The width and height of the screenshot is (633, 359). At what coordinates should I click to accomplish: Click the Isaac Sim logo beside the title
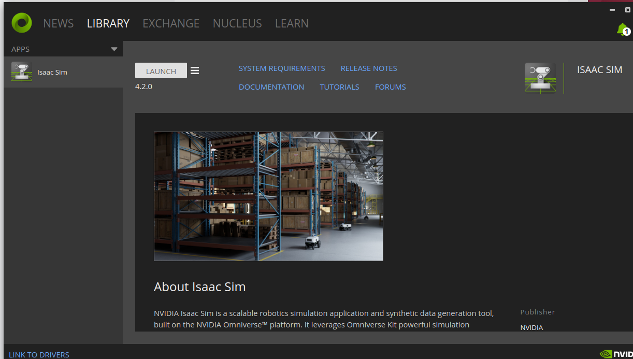540,78
